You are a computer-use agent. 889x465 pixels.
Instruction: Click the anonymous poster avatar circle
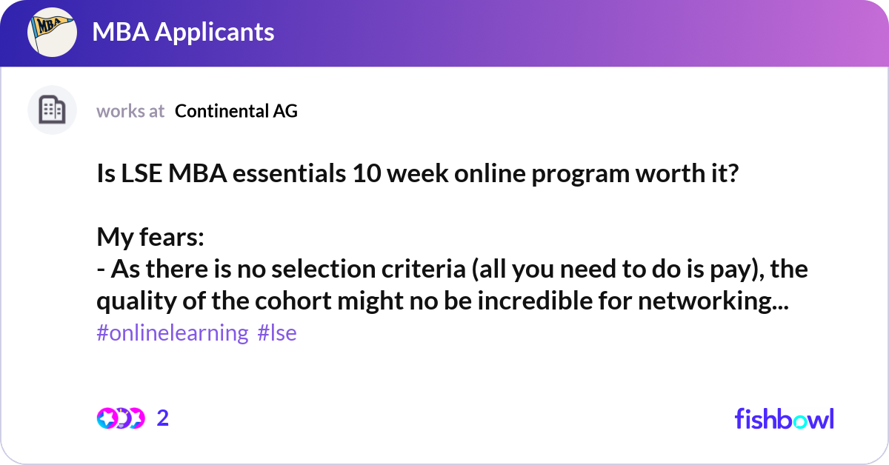point(52,110)
